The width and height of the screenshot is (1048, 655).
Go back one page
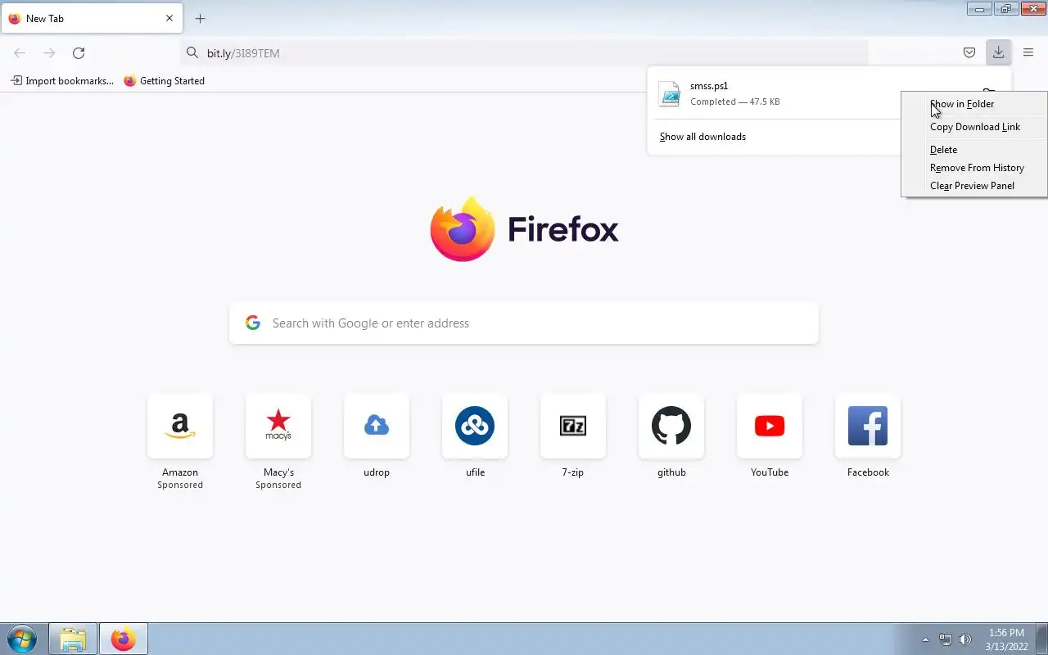pyautogui.click(x=20, y=52)
